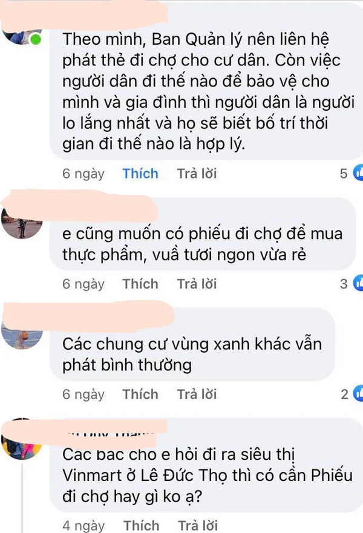Click the like reaction icon beside count 5
Viewport: 363px width, 533px height.
coord(358,172)
